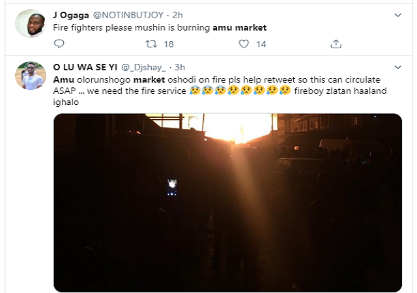Share J Ogaga's tweet via share icon
This screenshot has width=417, height=293.
[336, 44]
